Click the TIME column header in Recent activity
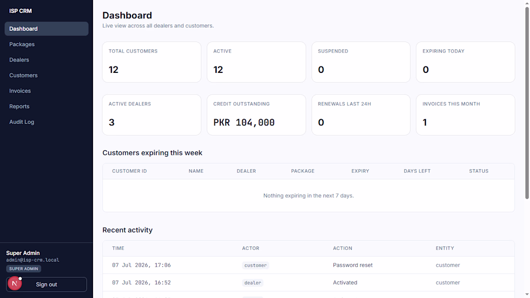 (119, 248)
